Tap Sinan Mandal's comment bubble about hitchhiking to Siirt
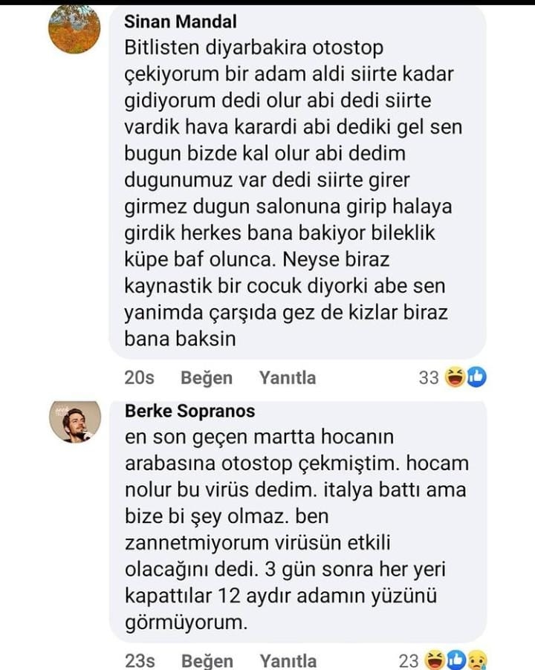Image resolution: width=535 pixels, height=670 pixels. tap(297, 193)
